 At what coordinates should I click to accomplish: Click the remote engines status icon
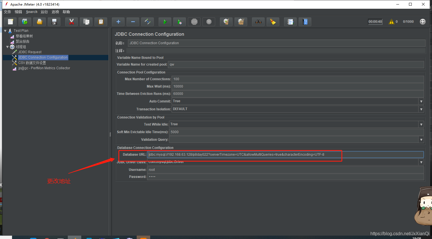pos(423,22)
